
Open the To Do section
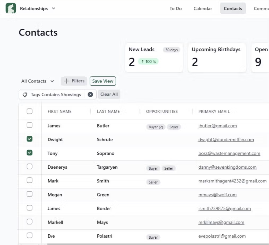(176, 8)
